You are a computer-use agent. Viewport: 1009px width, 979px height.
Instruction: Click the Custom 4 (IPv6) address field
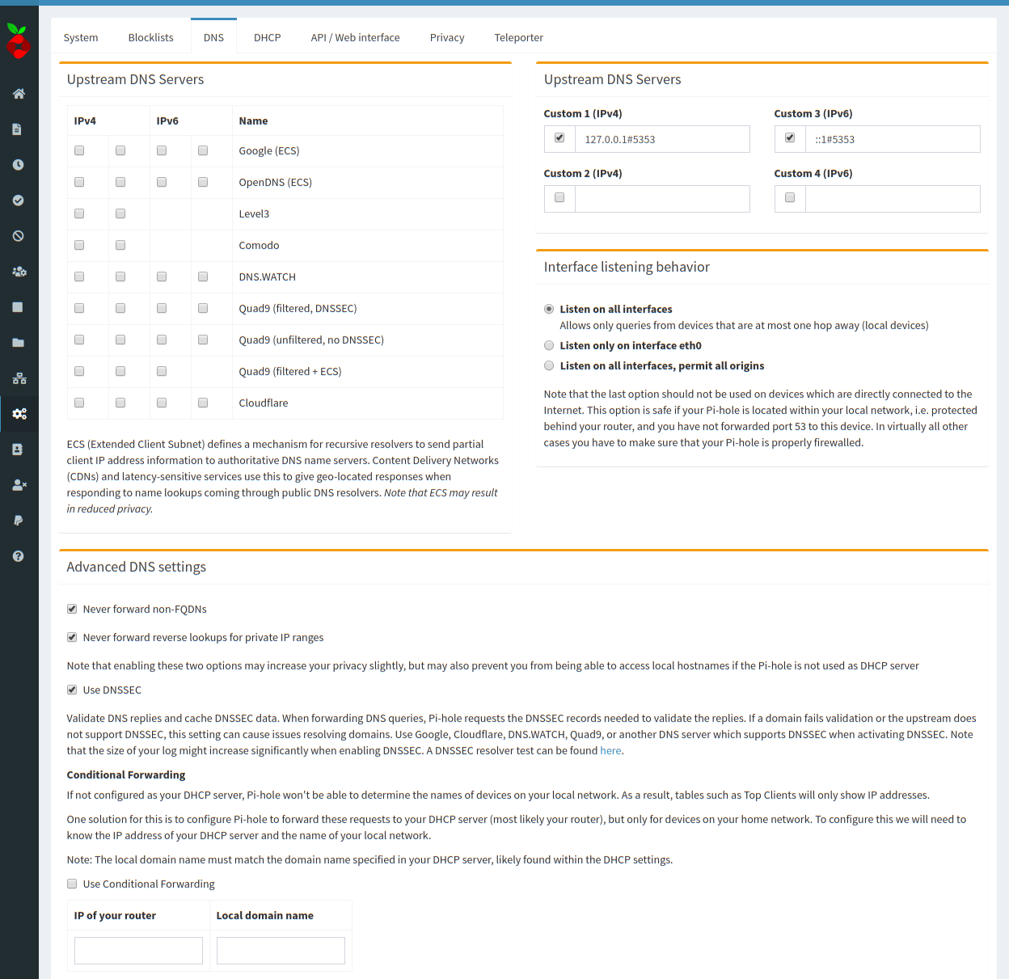(x=893, y=199)
